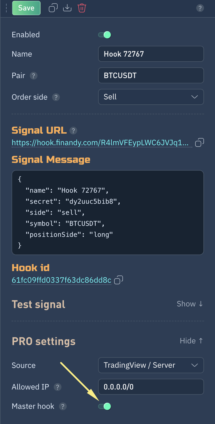
Task: Open the help icon at top right
Action: coord(200,8)
